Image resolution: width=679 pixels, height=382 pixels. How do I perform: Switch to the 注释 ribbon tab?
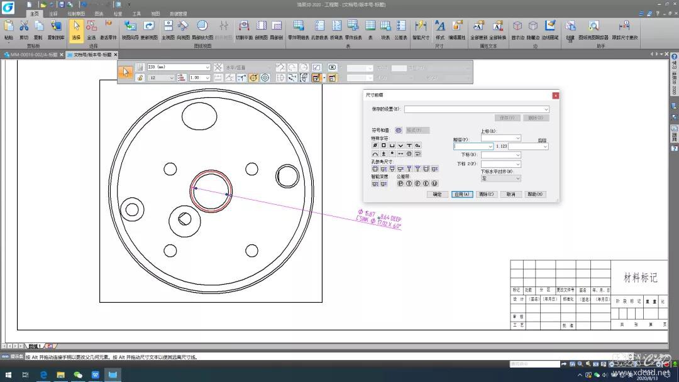[53, 13]
